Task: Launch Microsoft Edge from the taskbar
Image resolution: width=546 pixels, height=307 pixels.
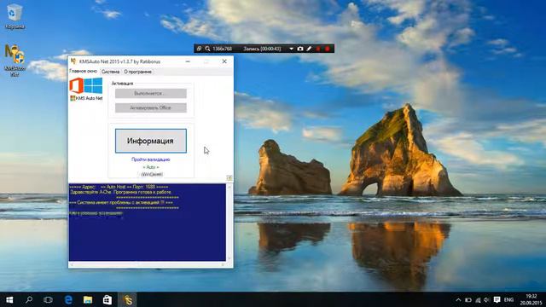Action: tap(68, 299)
